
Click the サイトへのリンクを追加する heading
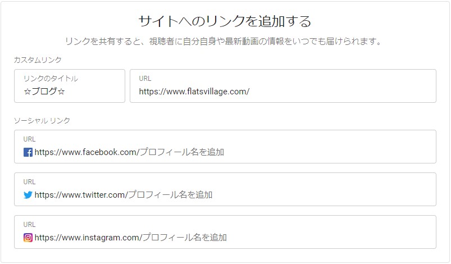(225, 21)
